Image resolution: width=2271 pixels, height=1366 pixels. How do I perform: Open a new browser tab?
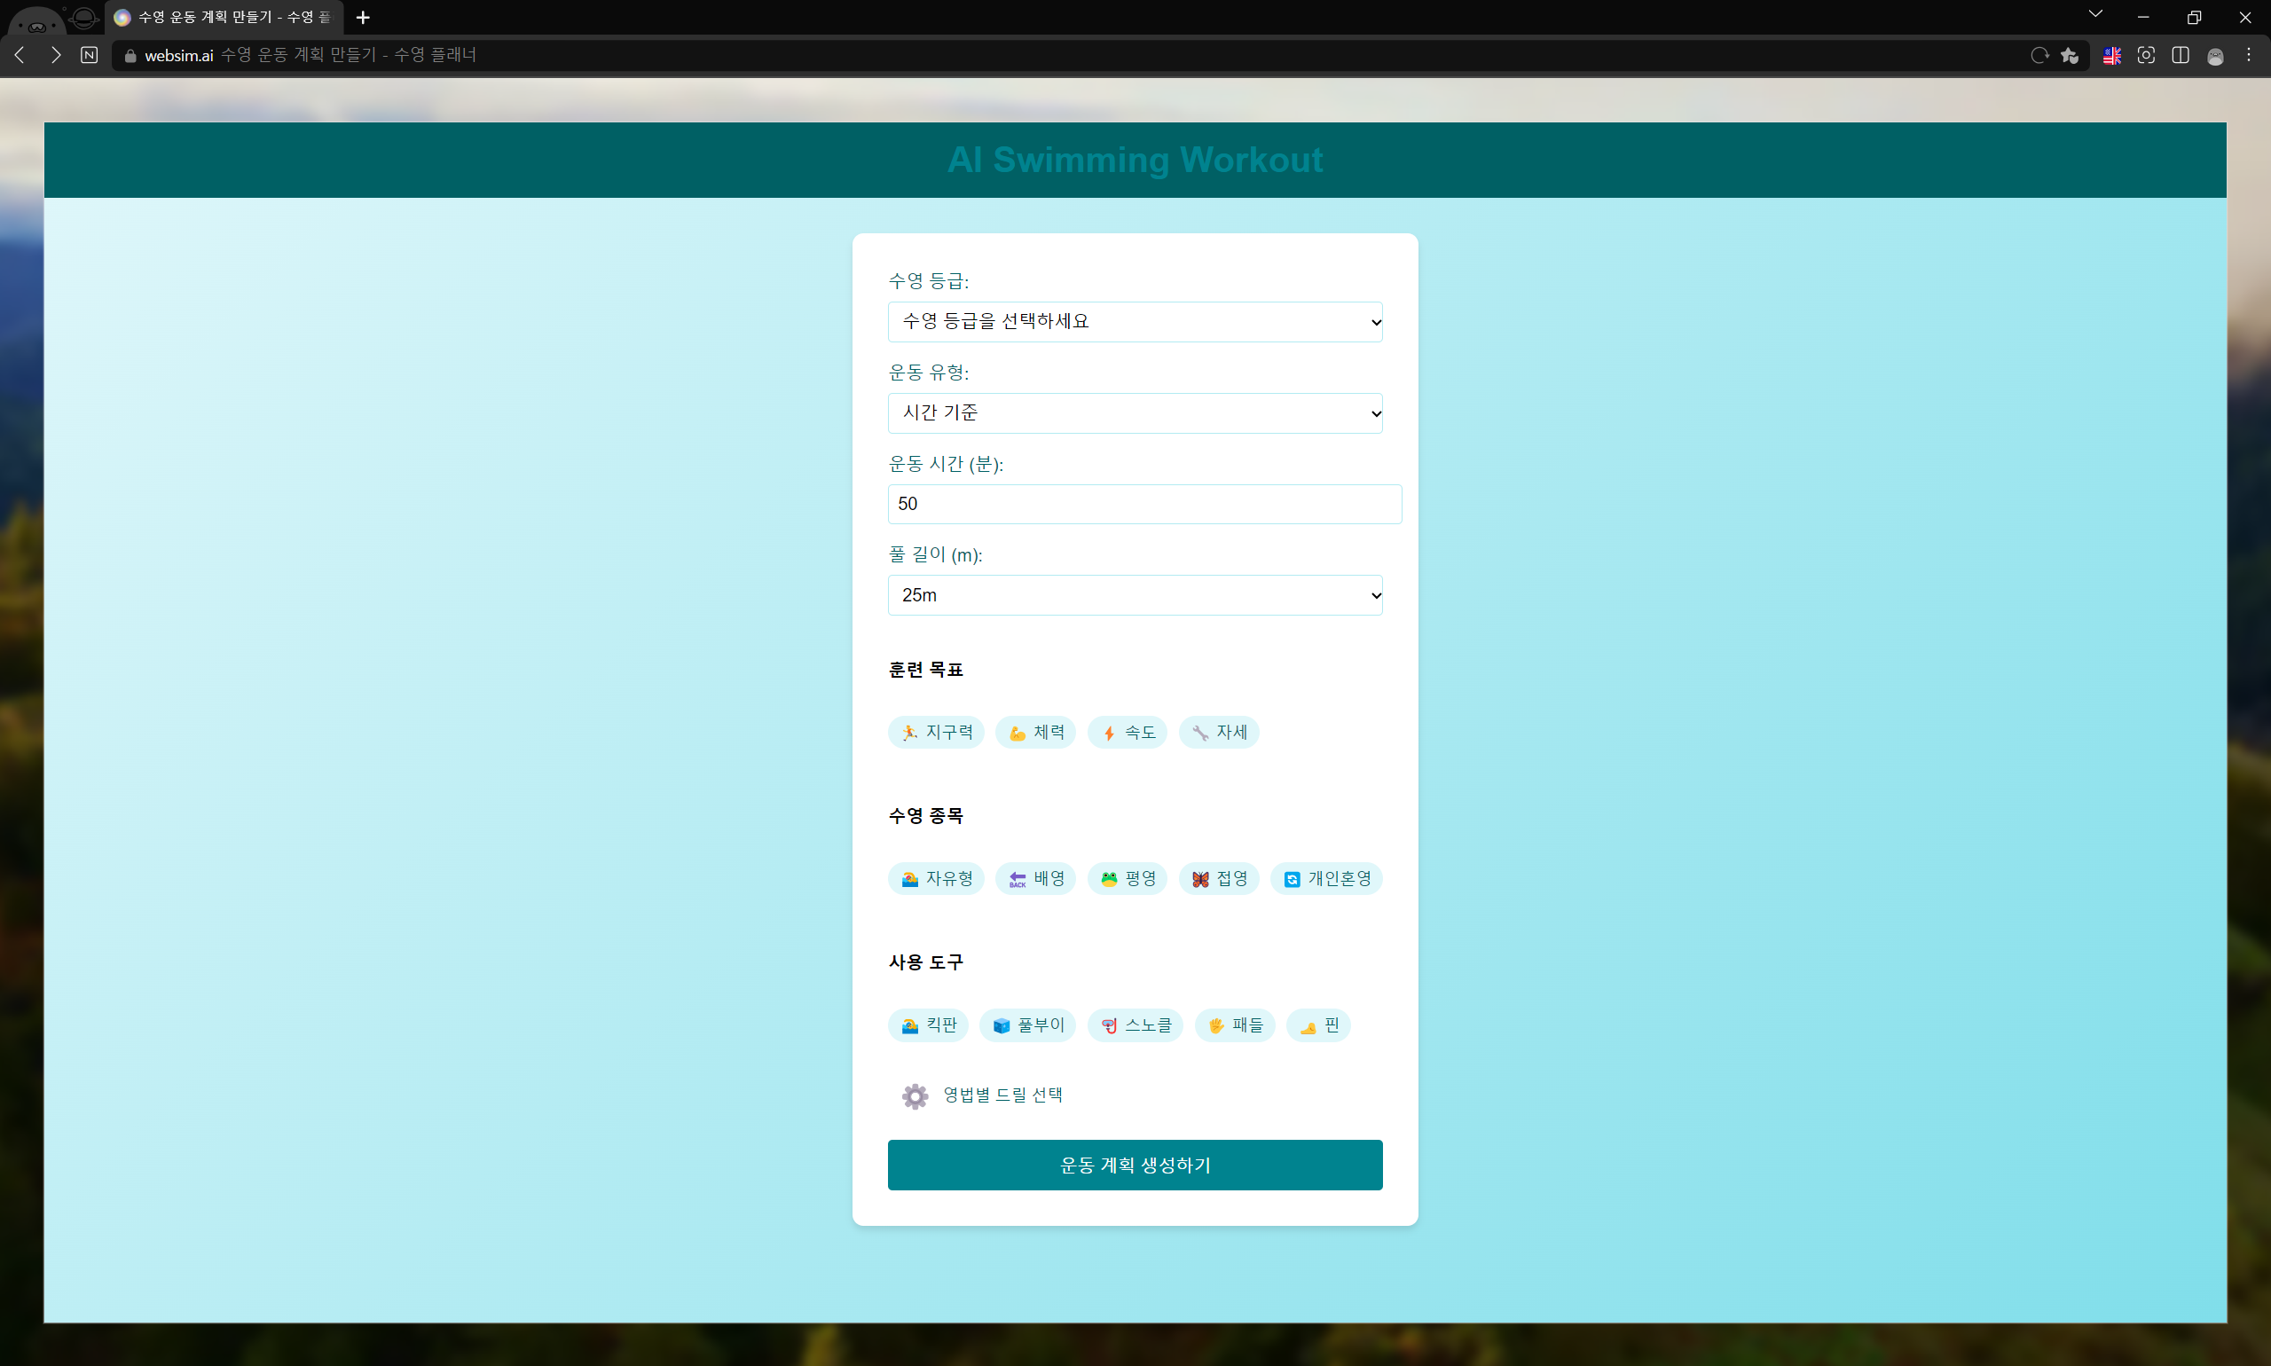click(x=363, y=18)
